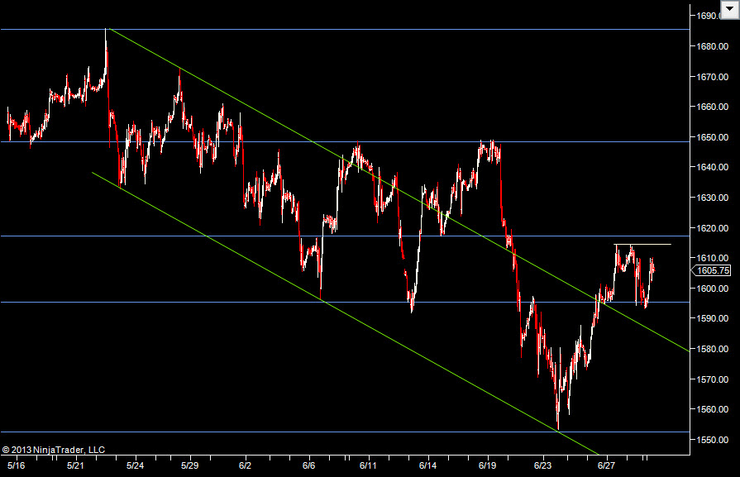Viewport: 740px width, 477px height.
Task: Click the 5/16 date label
Action: pos(16,465)
